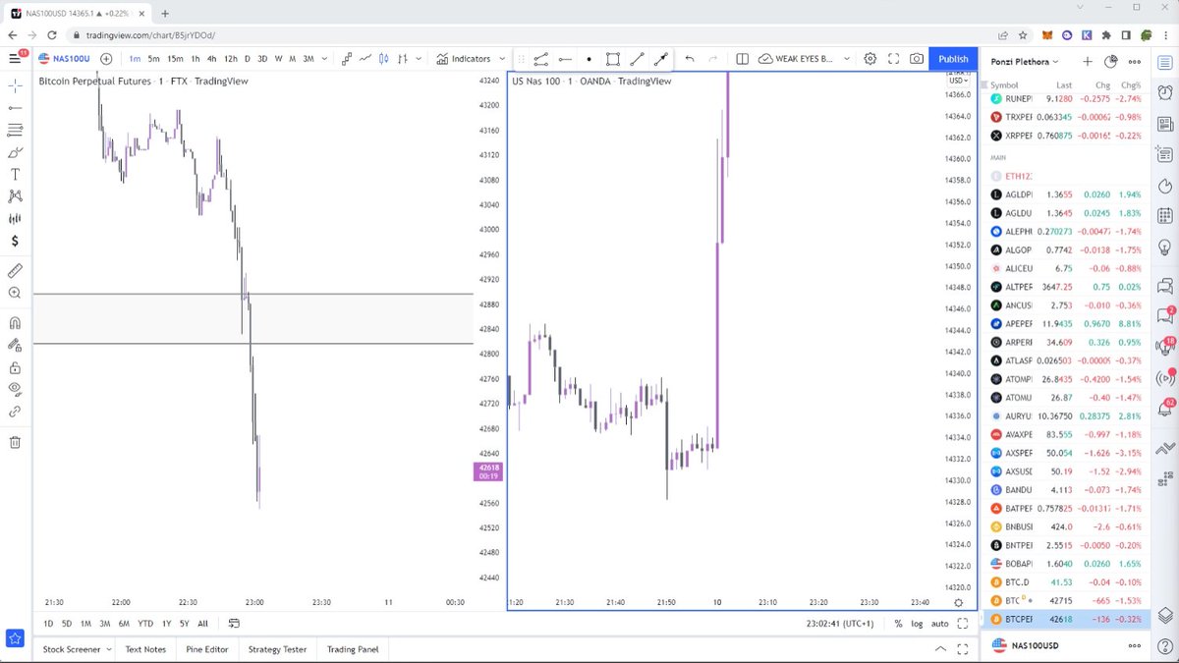1179x663 pixels.
Task: Open the object tree layers icon
Action: coord(1165,615)
